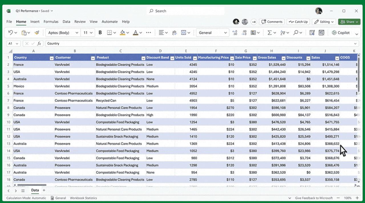The width and height of the screenshot is (365, 203).
Task: Open the Units Sold filter dropdown
Action: click(195, 58)
